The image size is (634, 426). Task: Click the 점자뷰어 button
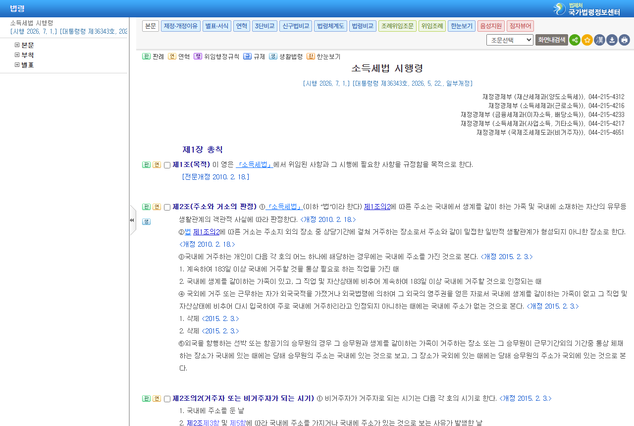coord(520,26)
